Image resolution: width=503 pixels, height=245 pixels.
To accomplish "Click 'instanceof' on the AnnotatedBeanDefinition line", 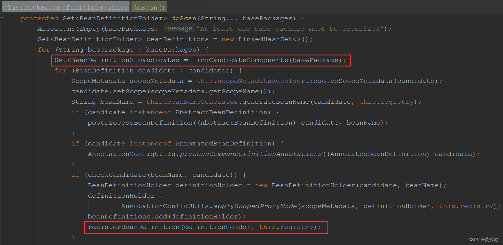I will point(150,144).
